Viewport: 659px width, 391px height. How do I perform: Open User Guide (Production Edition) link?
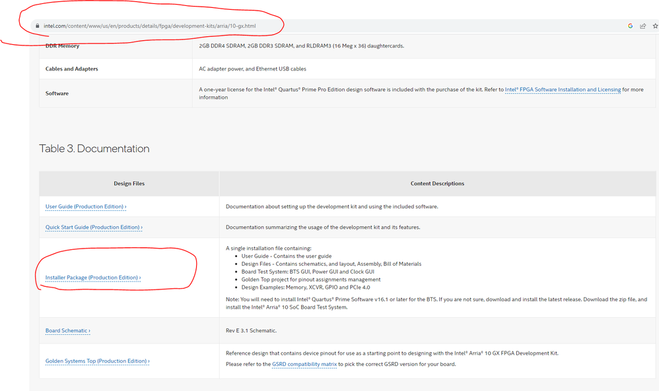pyautogui.click(x=86, y=206)
